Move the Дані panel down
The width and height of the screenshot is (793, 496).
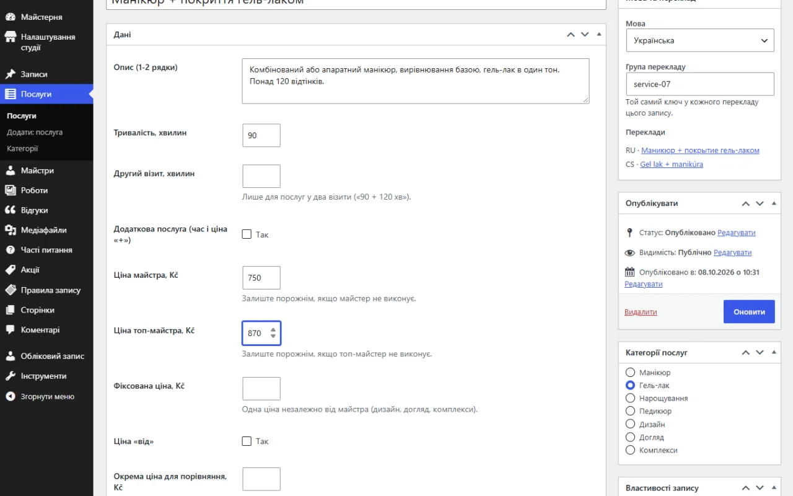click(585, 35)
